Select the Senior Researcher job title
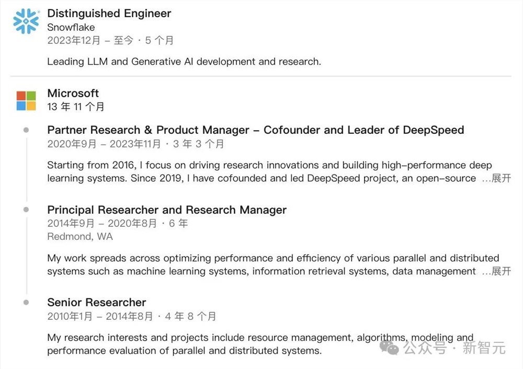 (96, 303)
